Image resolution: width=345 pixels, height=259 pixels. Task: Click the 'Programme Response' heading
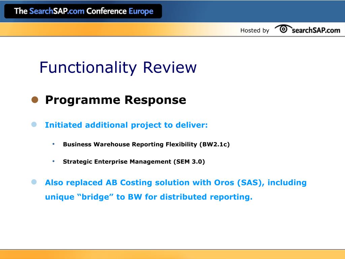point(116,100)
